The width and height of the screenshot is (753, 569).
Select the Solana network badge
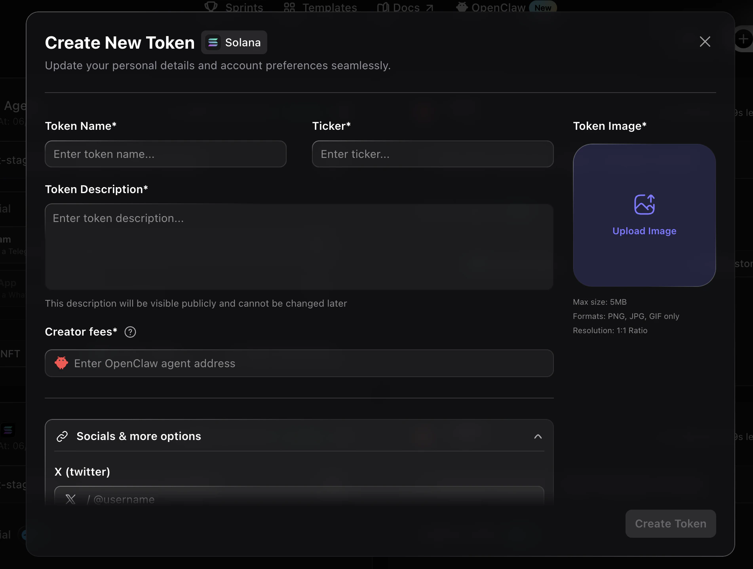coord(234,42)
